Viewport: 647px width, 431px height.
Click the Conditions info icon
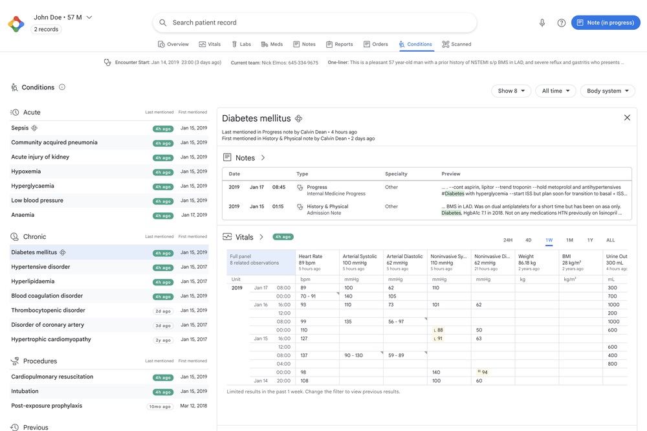62,87
